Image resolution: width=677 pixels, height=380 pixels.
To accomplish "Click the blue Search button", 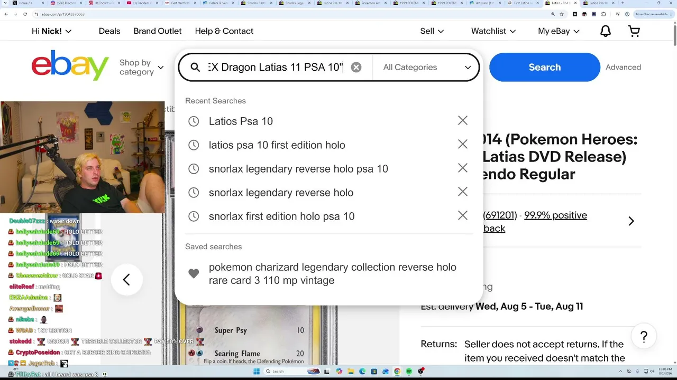I will pyautogui.click(x=545, y=67).
